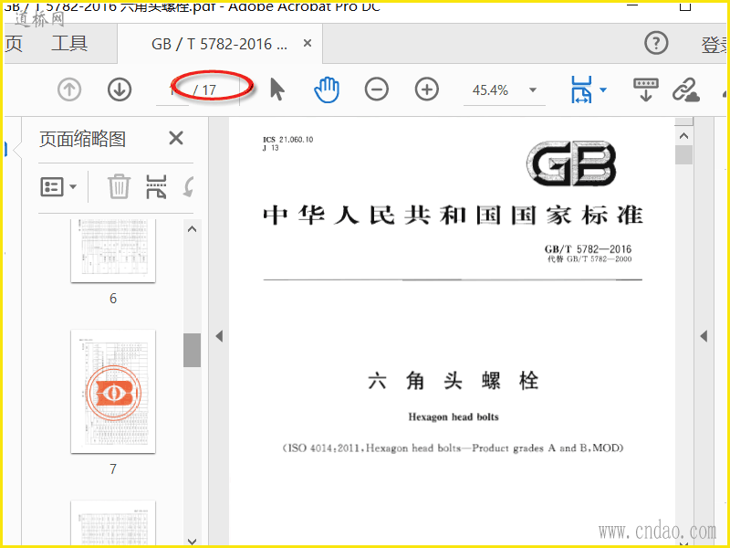Activate the selection arrow tool
This screenshot has height=548, width=730.
tap(277, 90)
